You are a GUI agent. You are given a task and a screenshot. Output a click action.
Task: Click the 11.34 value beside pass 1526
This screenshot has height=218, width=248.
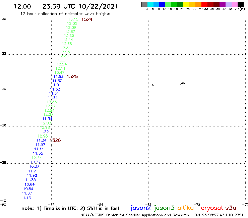(x=42, y=140)
